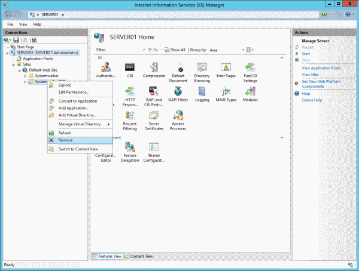
Task: Open the File menu
Action: (x=10, y=24)
